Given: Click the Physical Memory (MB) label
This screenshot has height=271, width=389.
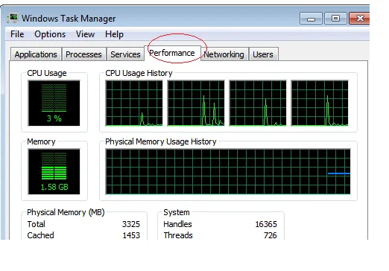Looking at the screenshot, I should (66, 212).
